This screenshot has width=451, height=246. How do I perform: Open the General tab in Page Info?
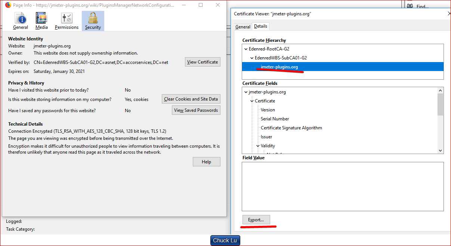21,21
